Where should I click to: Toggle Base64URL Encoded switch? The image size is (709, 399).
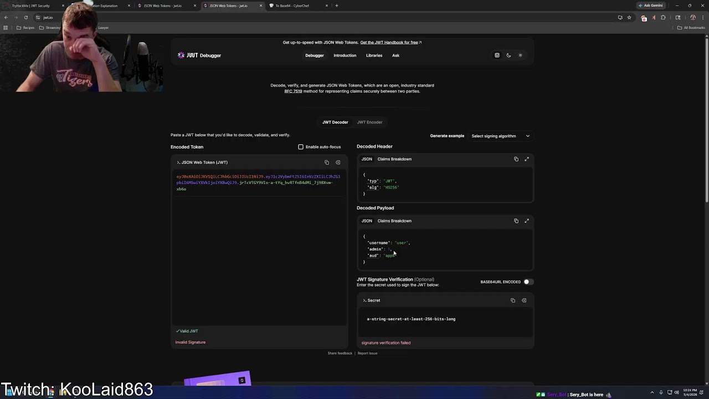[528, 282]
